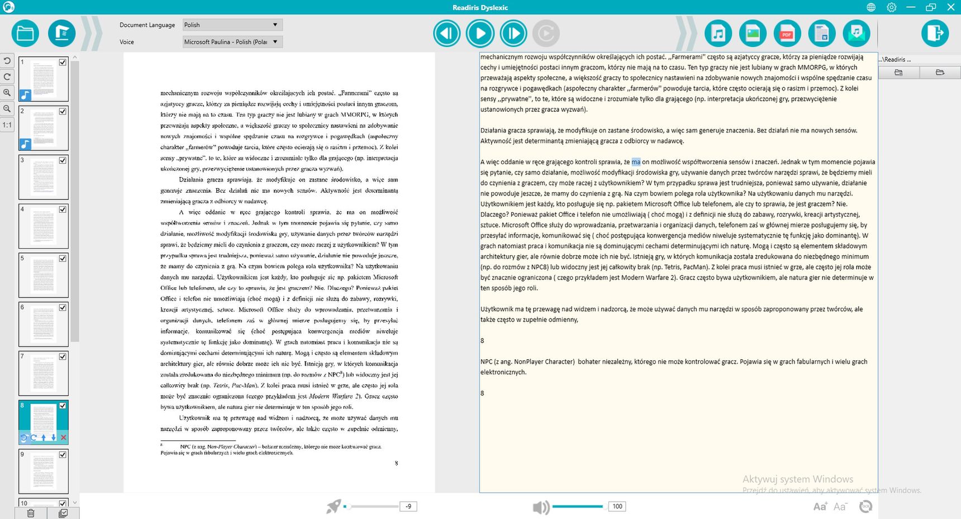Click select-all pages icon beside trash
This screenshot has height=519, width=961.
[63, 513]
